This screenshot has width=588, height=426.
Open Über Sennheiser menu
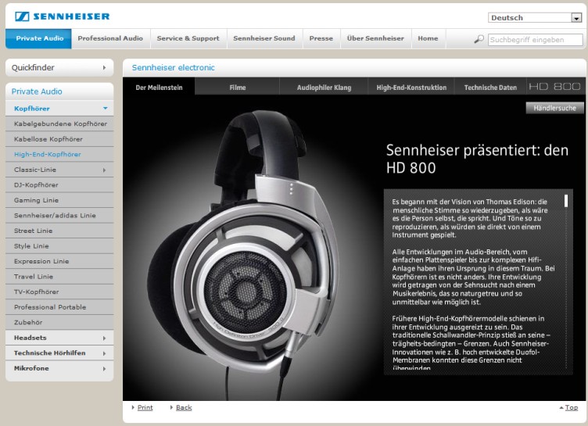click(x=375, y=38)
